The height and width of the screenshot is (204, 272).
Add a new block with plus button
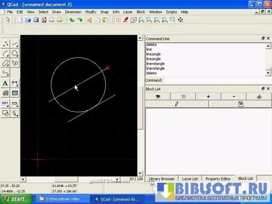click(208, 96)
